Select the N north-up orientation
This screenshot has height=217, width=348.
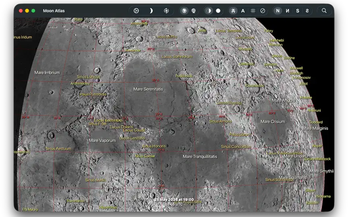click(278, 10)
